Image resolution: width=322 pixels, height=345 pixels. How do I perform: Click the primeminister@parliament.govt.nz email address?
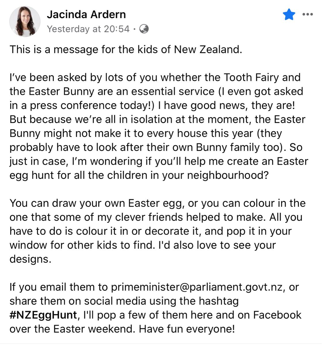point(197,287)
